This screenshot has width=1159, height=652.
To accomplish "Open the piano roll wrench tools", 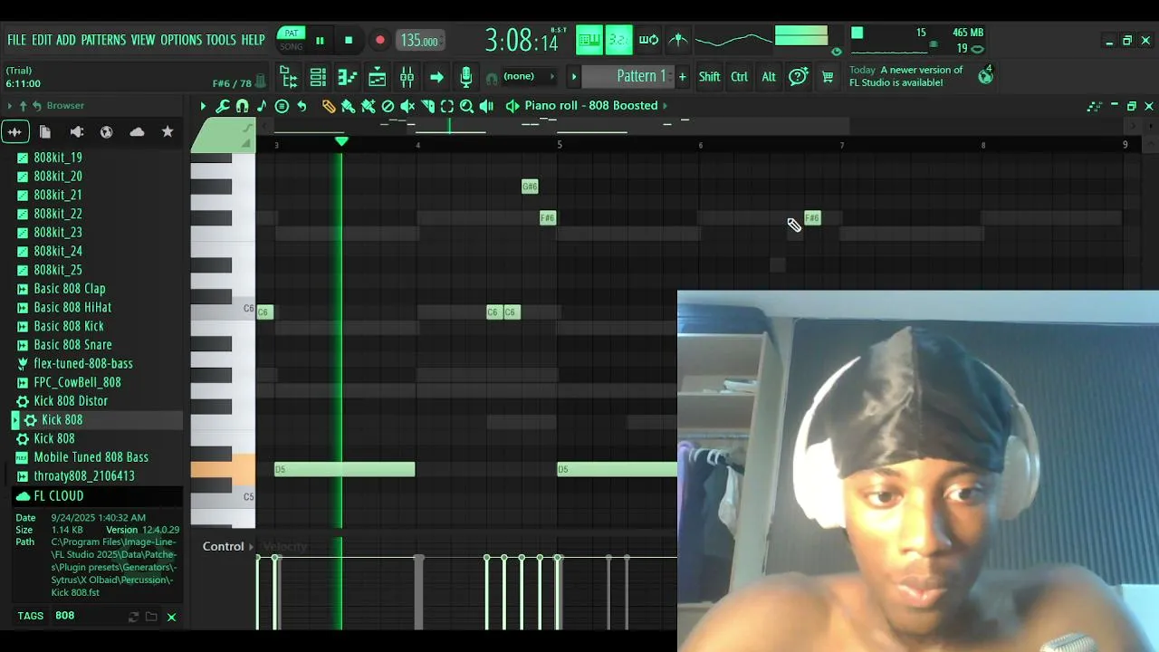I will tap(223, 106).
